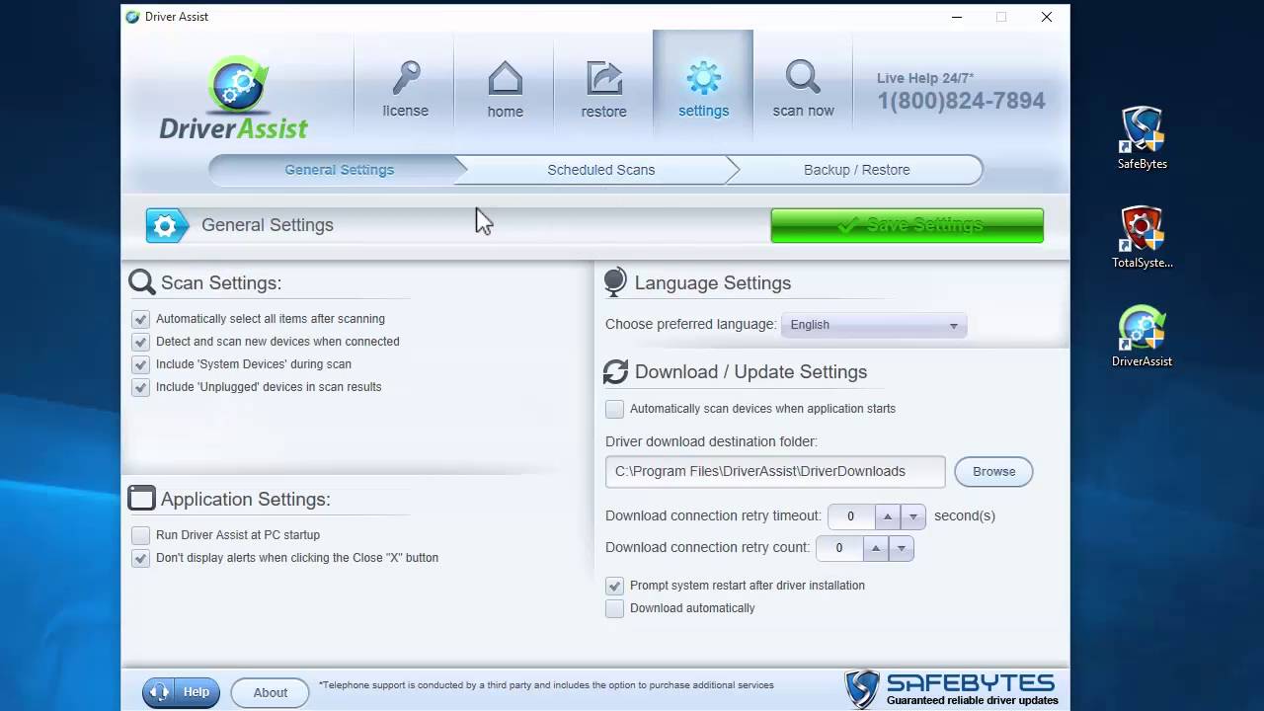The width and height of the screenshot is (1264, 711).
Task: Switch to General Settings tab
Action: 339,170
